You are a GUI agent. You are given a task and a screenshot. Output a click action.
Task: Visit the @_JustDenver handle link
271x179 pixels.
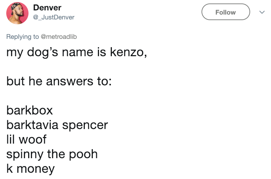coord(54,17)
